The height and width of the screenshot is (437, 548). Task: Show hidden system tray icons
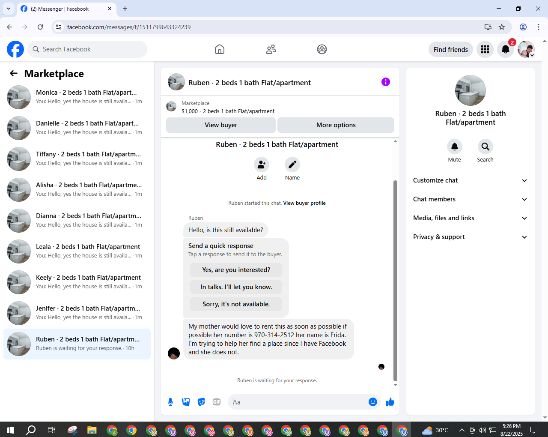point(462,430)
